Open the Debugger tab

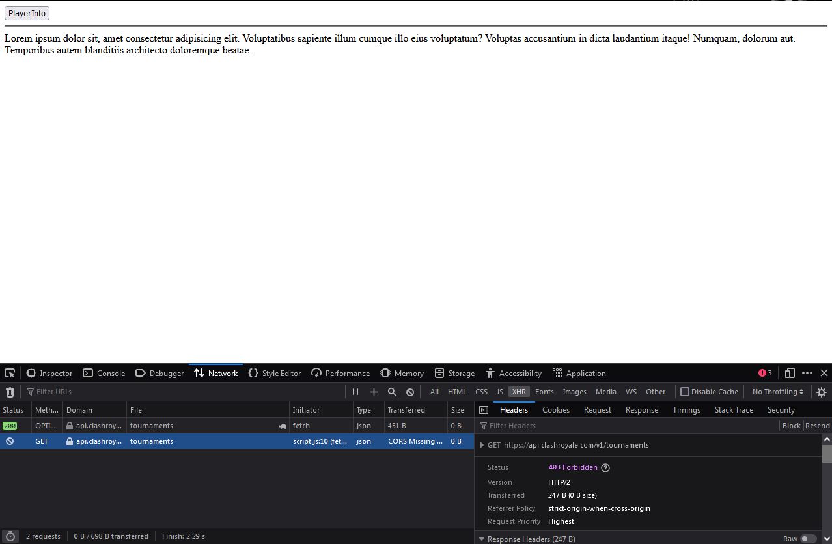click(159, 373)
